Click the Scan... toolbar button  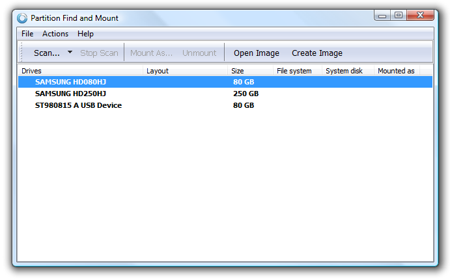tap(46, 53)
